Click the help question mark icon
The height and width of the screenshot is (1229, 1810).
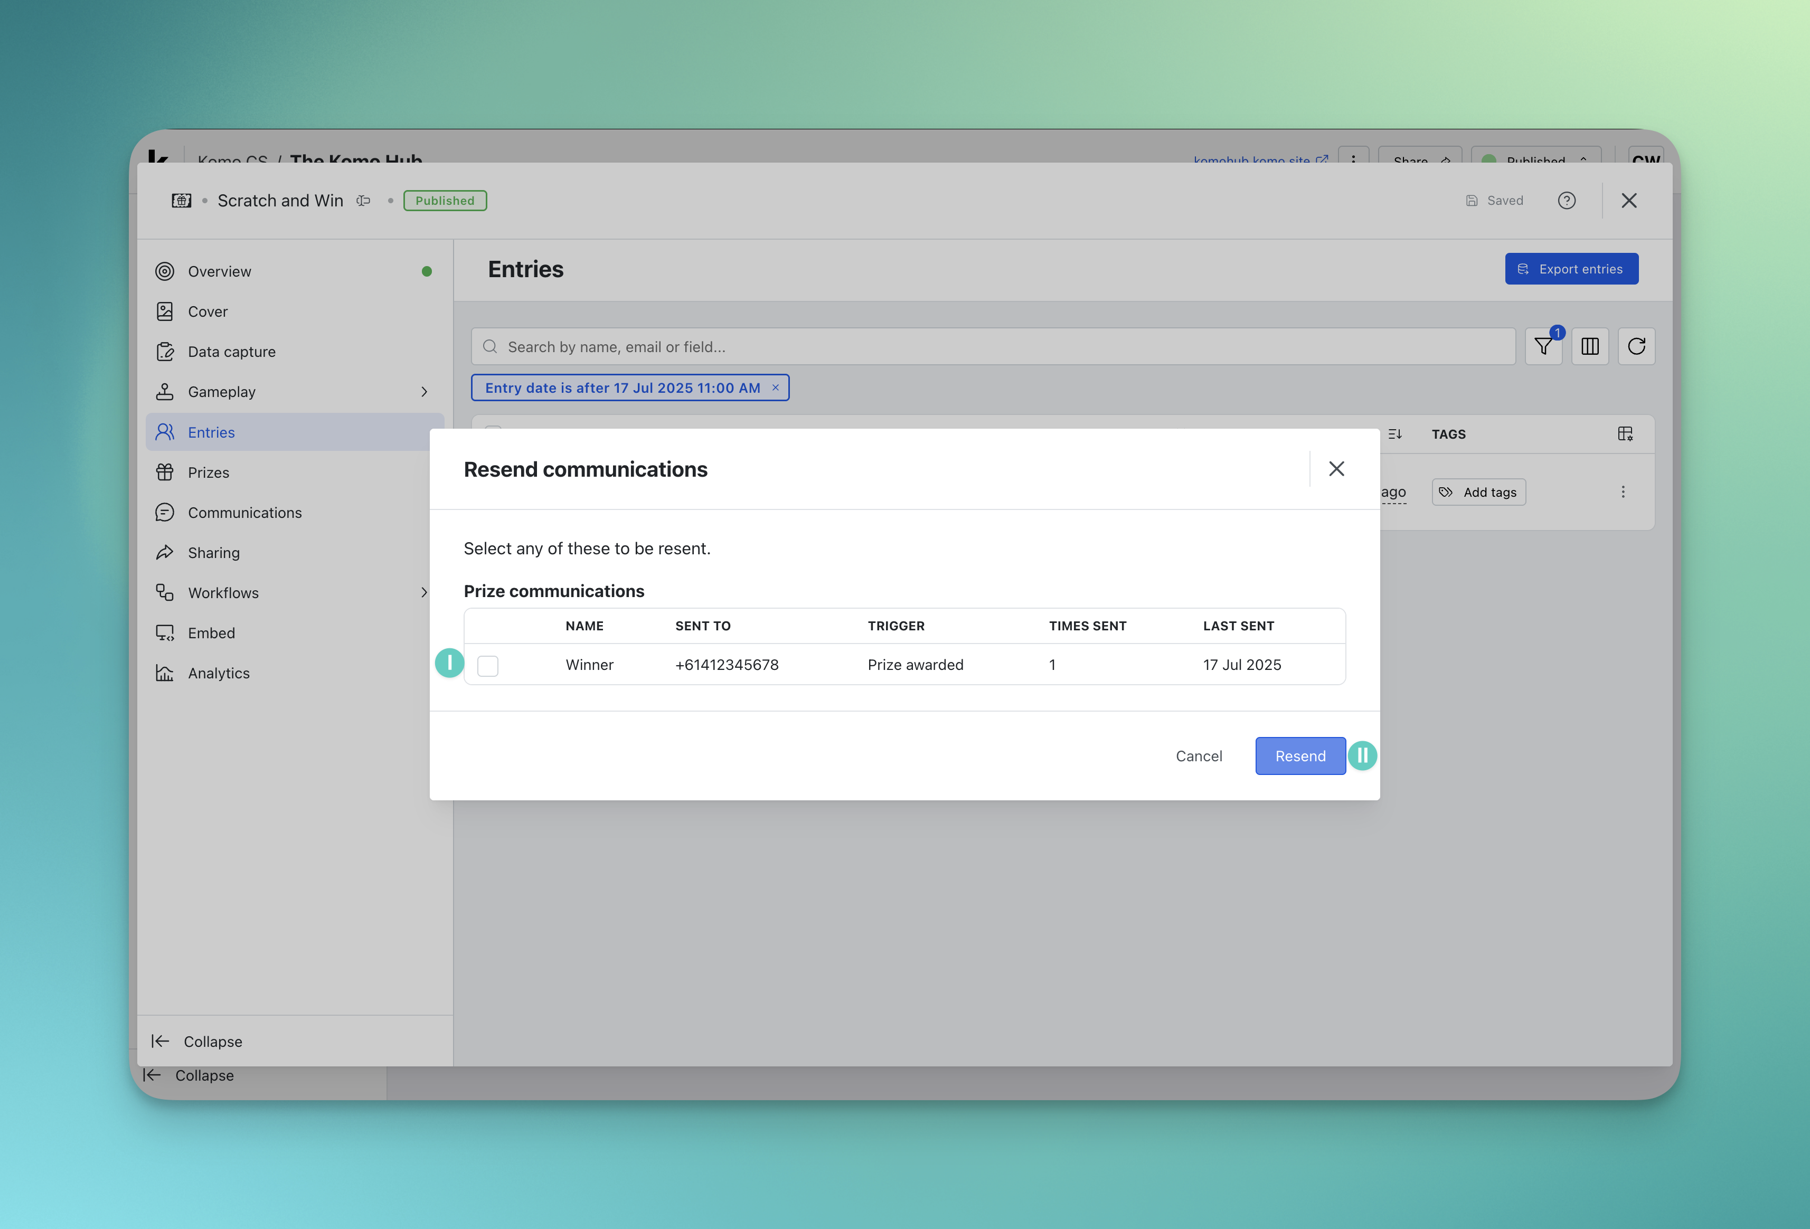click(x=1566, y=201)
